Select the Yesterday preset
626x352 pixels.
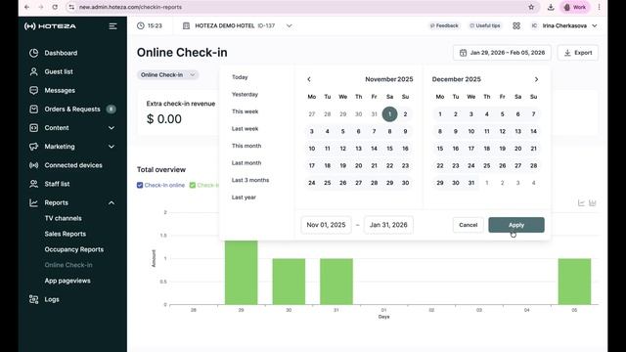(x=245, y=94)
